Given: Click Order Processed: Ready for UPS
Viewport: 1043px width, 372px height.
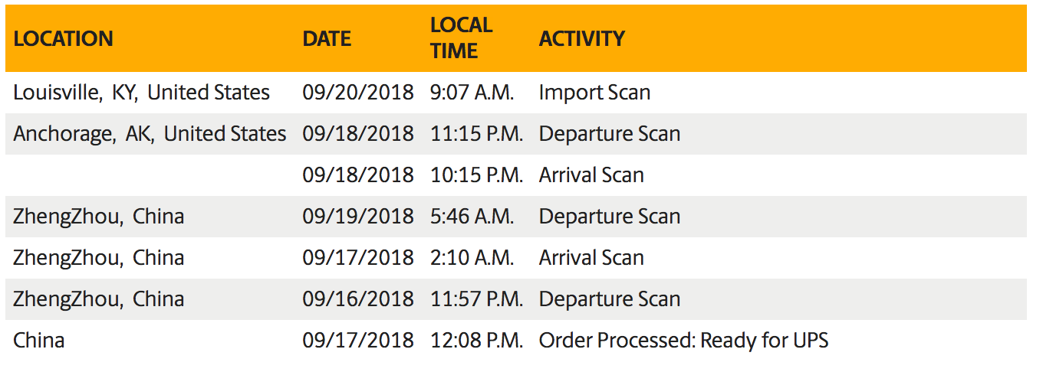Looking at the screenshot, I should (x=683, y=341).
